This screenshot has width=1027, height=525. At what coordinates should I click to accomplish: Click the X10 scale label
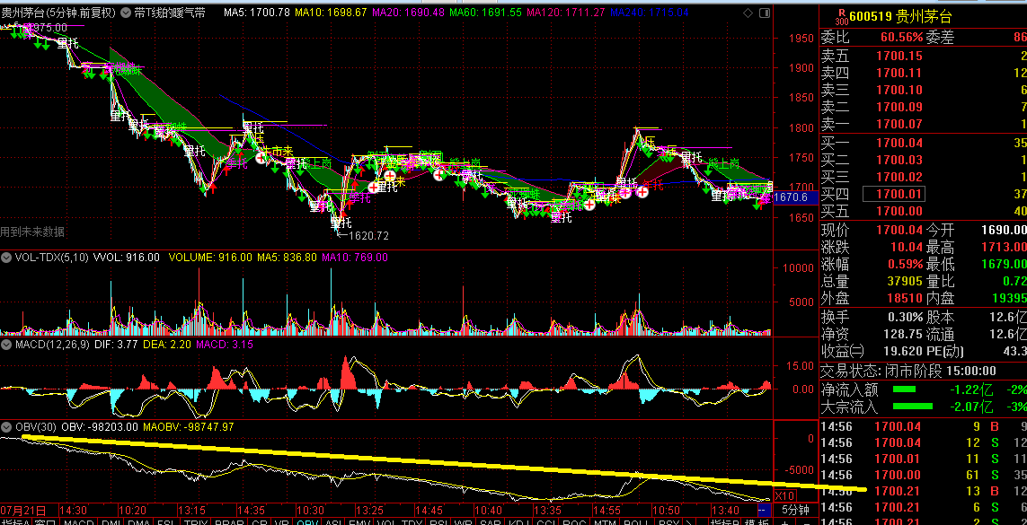[785, 495]
